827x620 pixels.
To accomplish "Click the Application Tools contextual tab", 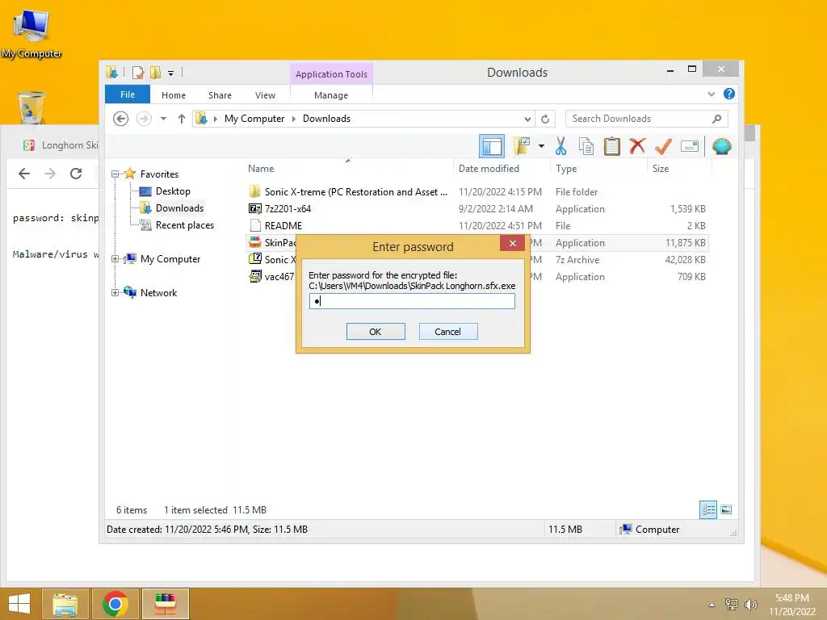I will click(331, 74).
